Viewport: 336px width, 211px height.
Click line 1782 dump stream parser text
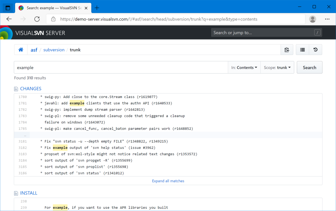click(93, 110)
